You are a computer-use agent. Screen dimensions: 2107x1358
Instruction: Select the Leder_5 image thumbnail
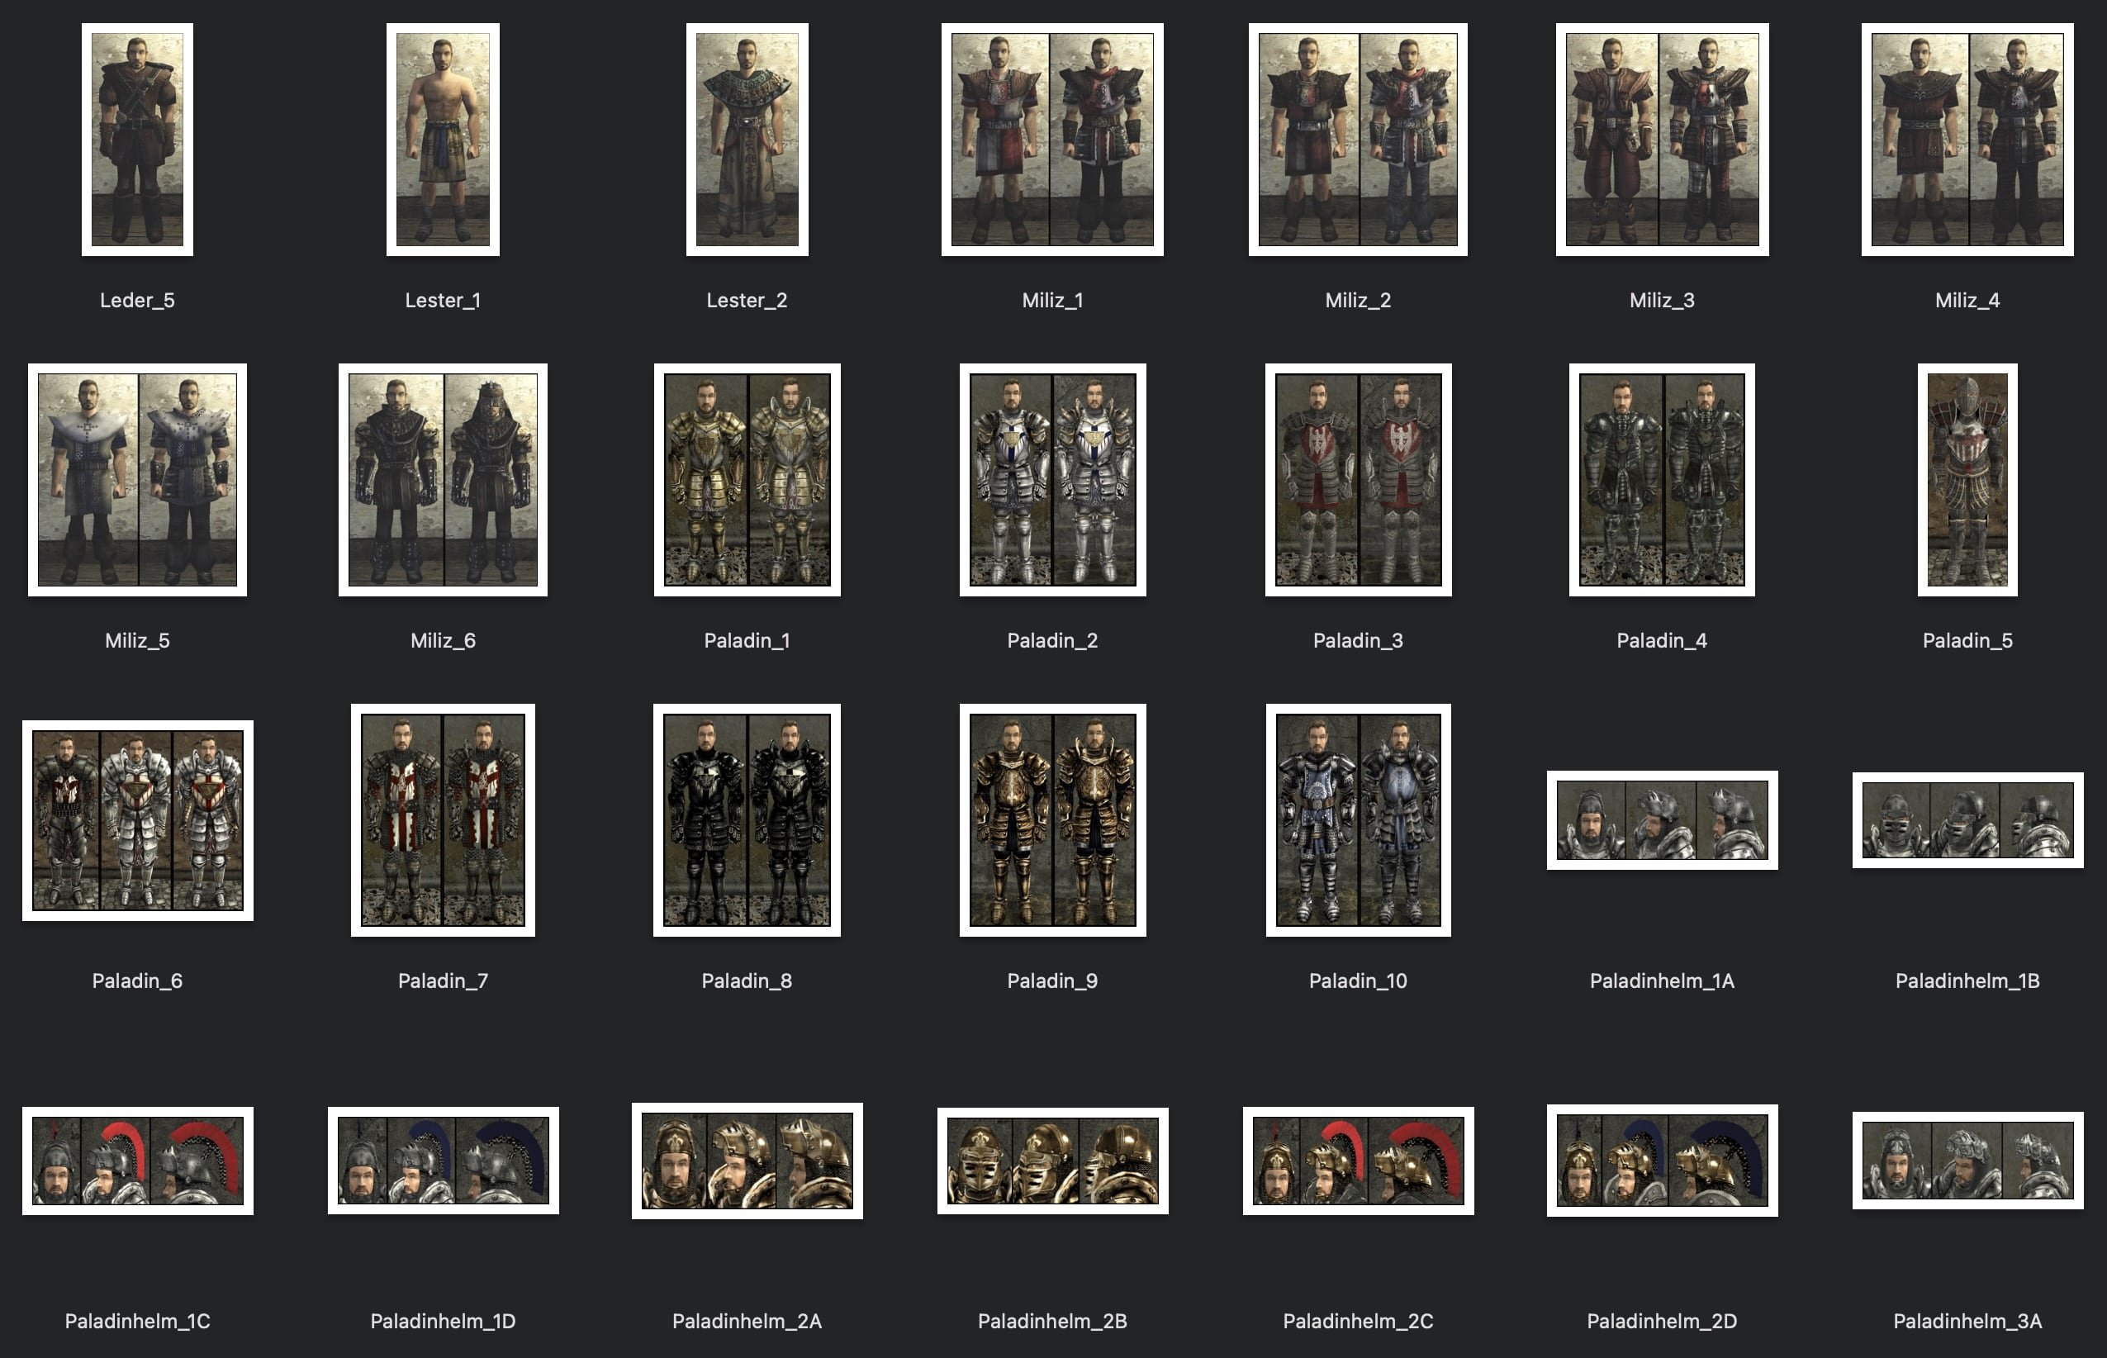pos(138,140)
